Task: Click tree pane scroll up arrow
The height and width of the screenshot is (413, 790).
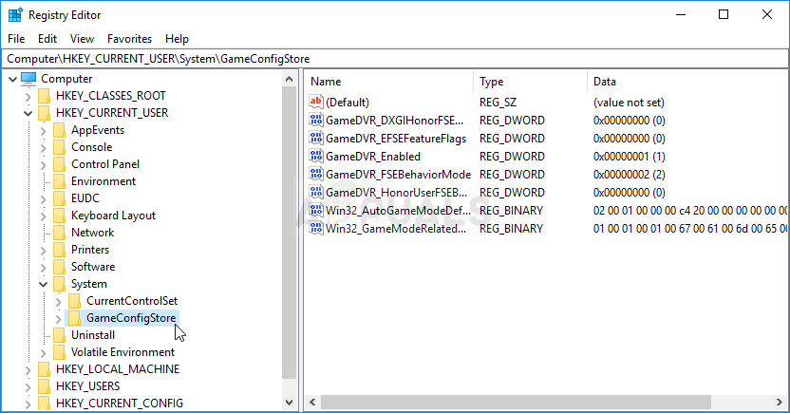Action: click(290, 79)
